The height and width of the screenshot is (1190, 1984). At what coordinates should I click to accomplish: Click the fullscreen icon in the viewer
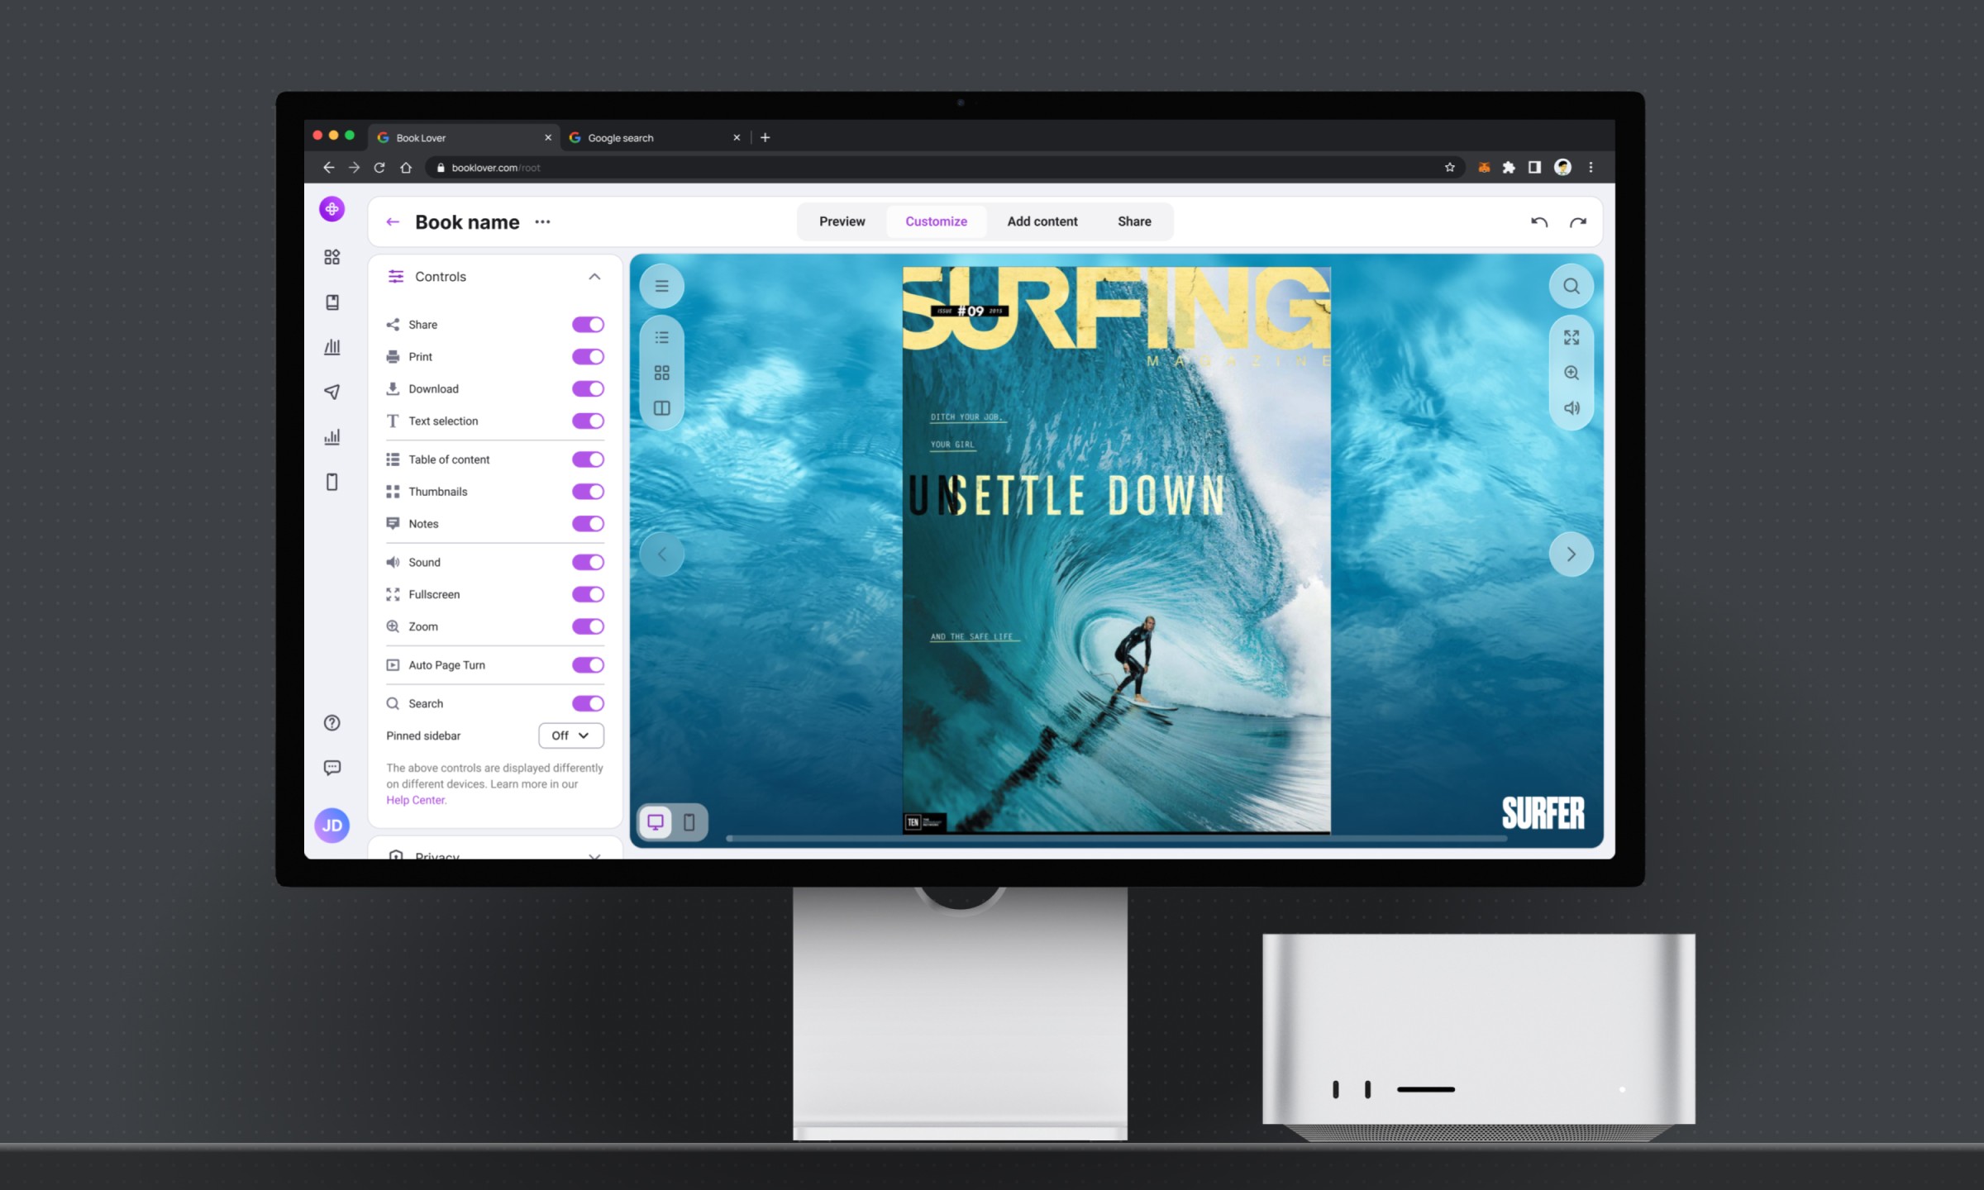tap(1571, 337)
